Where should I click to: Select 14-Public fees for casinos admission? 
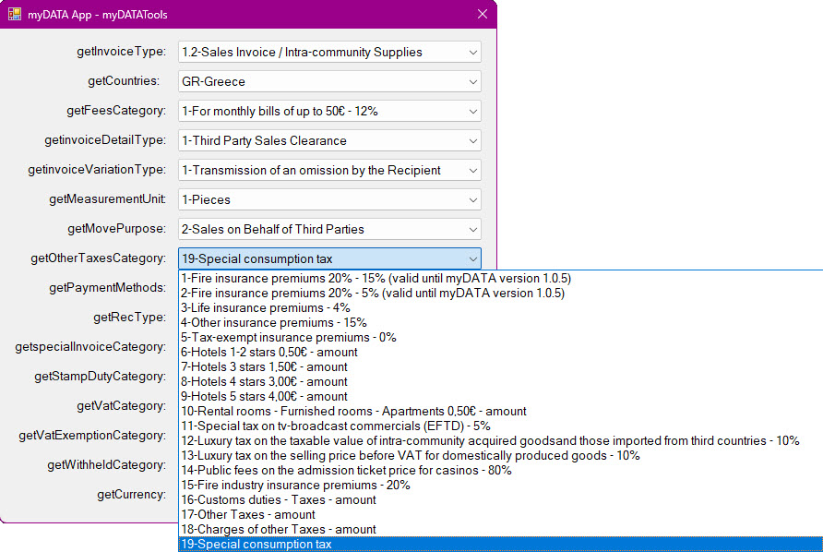coord(346,470)
